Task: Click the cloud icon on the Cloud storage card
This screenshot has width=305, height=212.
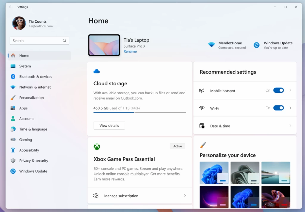Action: 97,71
